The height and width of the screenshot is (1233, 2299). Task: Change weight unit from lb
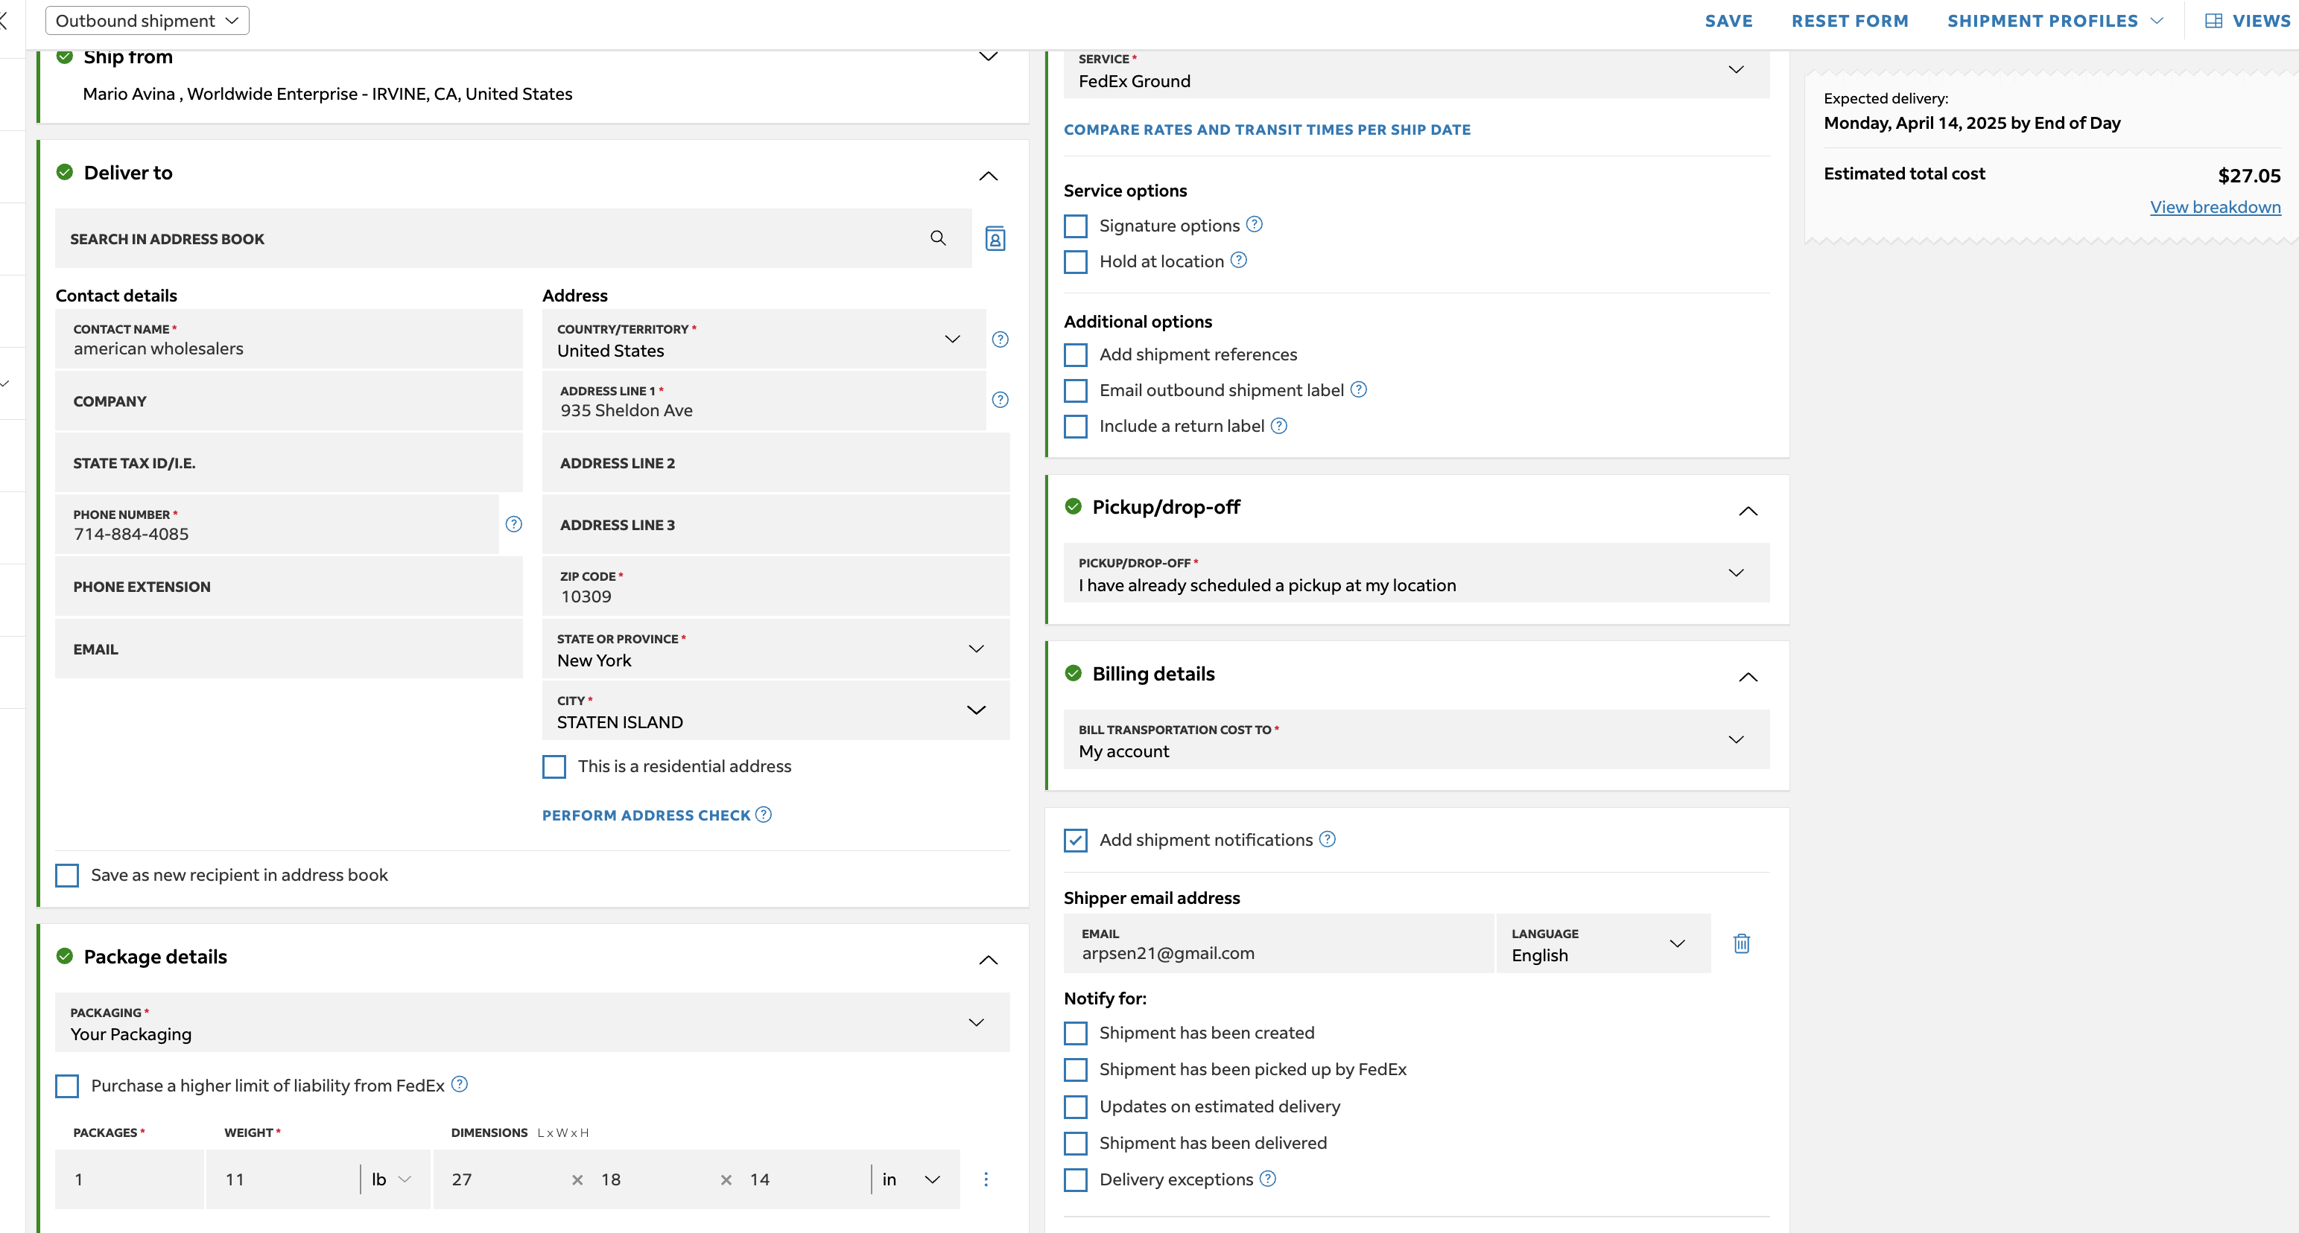point(392,1179)
